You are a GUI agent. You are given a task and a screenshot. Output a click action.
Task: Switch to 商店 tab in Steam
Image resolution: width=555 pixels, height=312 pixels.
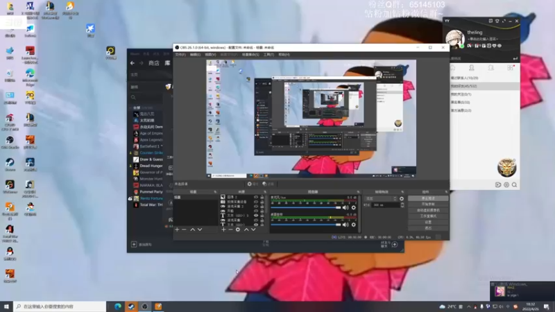(153, 63)
